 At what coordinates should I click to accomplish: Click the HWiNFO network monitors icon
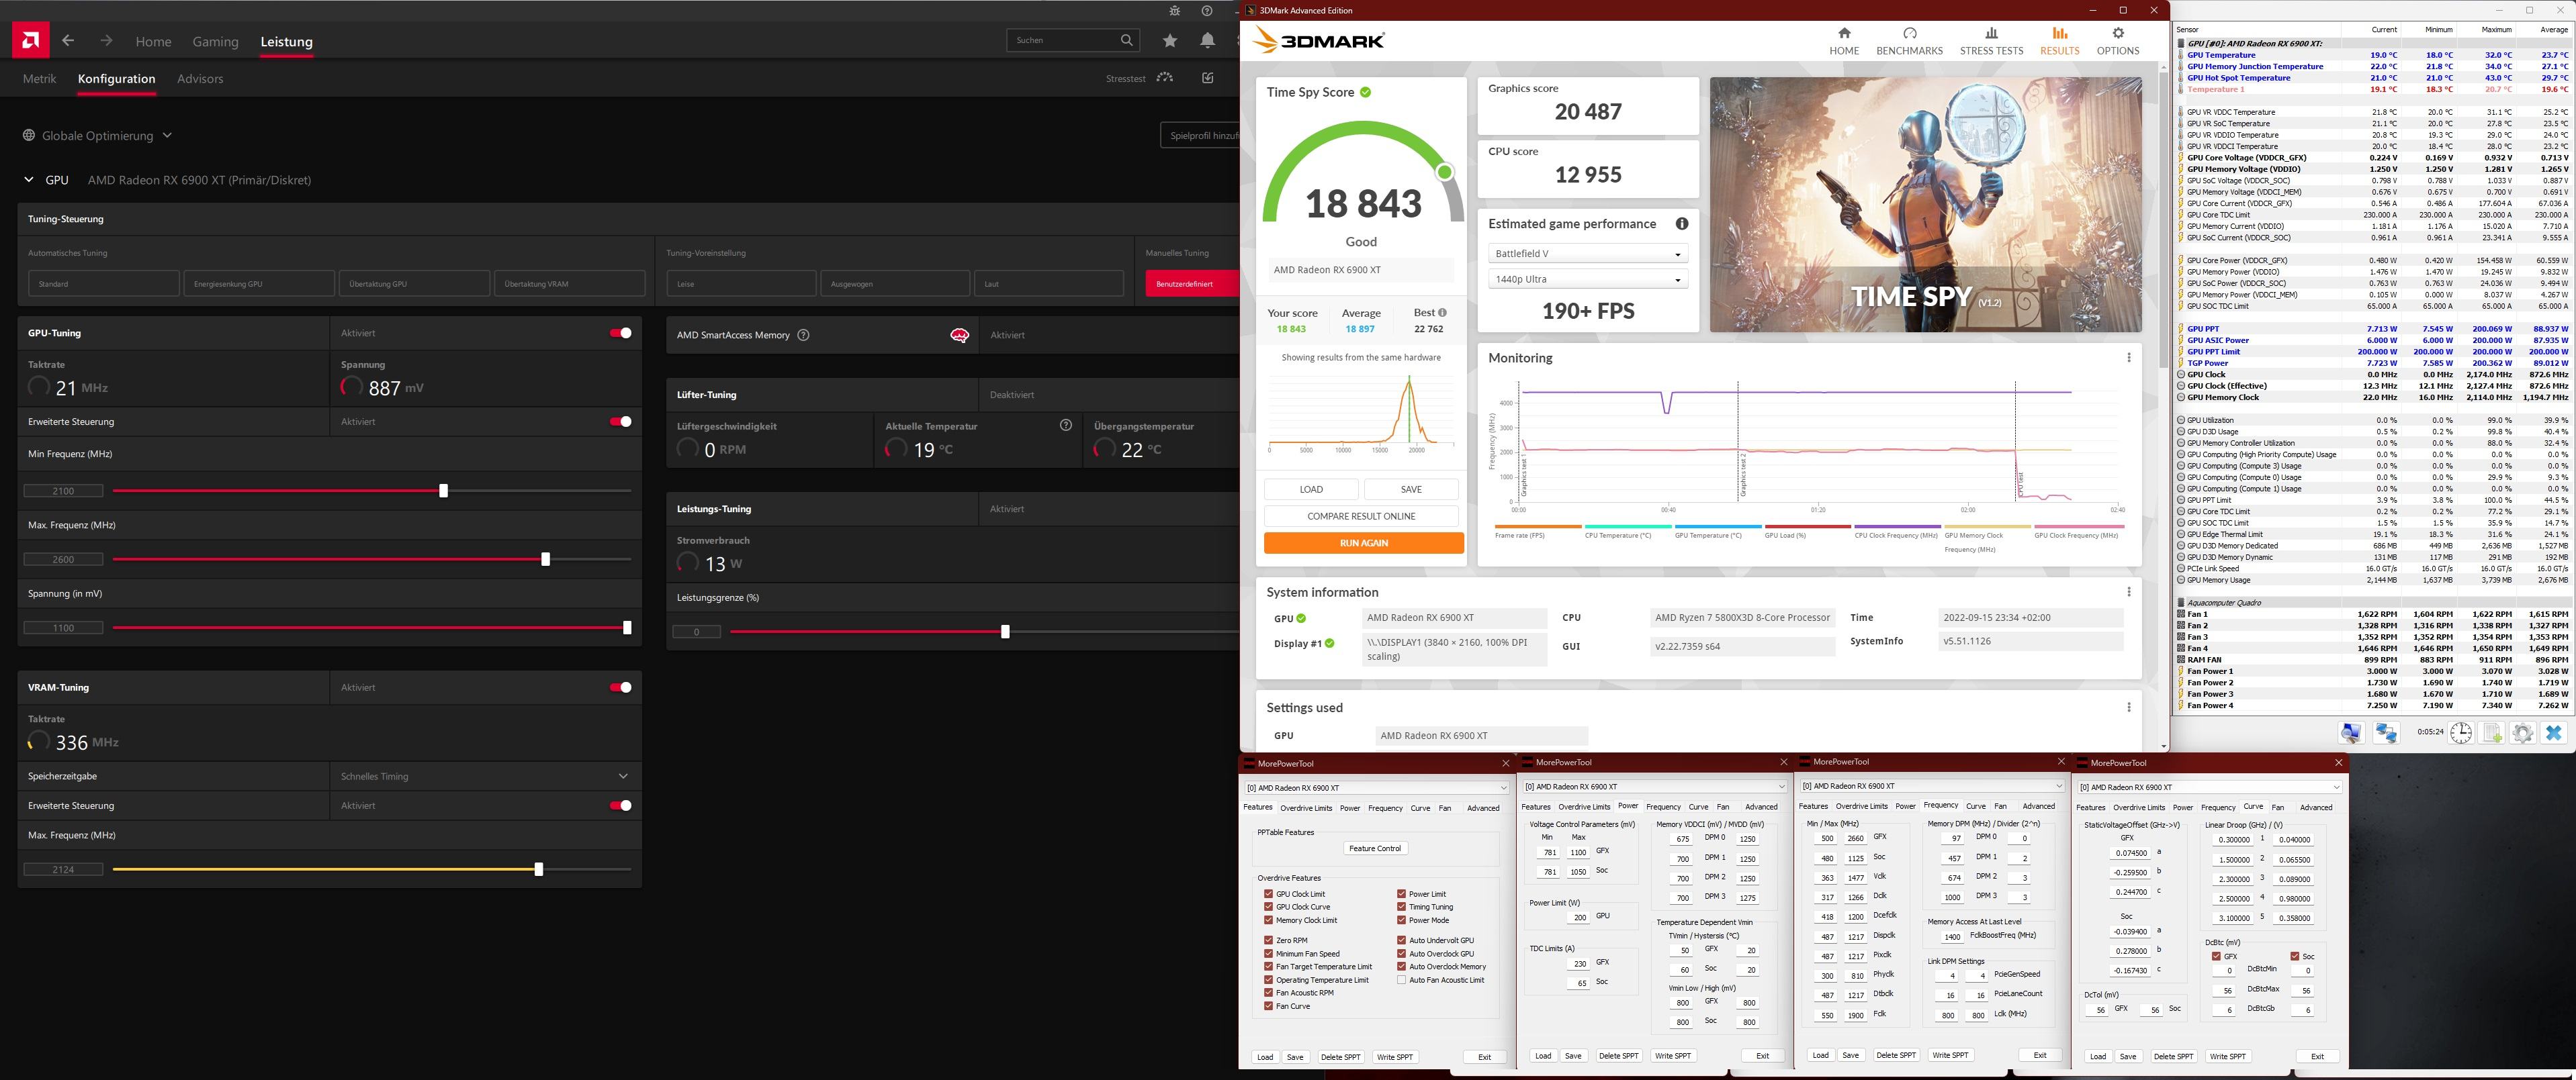click(x=2387, y=732)
